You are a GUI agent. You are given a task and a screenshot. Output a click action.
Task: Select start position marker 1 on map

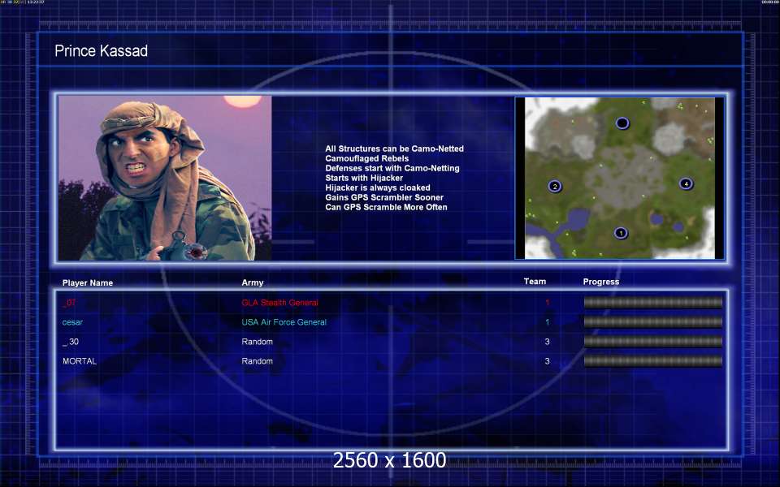(x=620, y=233)
